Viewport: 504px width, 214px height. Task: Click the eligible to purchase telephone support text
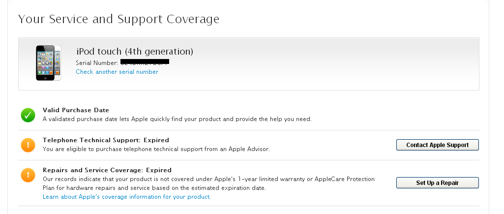pyautogui.click(x=156, y=149)
